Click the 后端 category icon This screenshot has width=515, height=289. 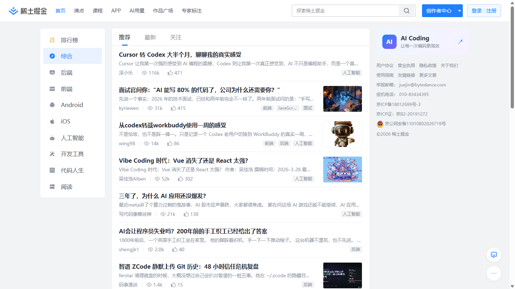tap(52, 72)
